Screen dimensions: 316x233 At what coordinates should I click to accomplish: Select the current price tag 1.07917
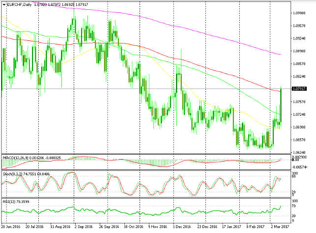(x=299, y=89)
